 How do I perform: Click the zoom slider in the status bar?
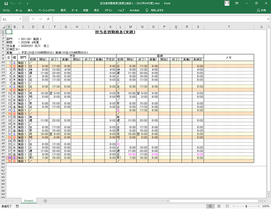(246, 206)
